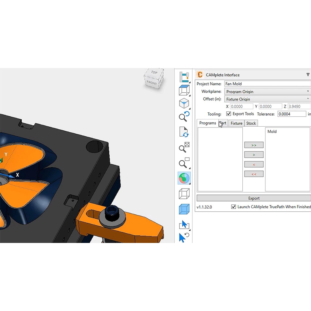Viewport: 311px width, 311px height.
Task: Click the machine tool simulation icon
Action: pos(184,77)
